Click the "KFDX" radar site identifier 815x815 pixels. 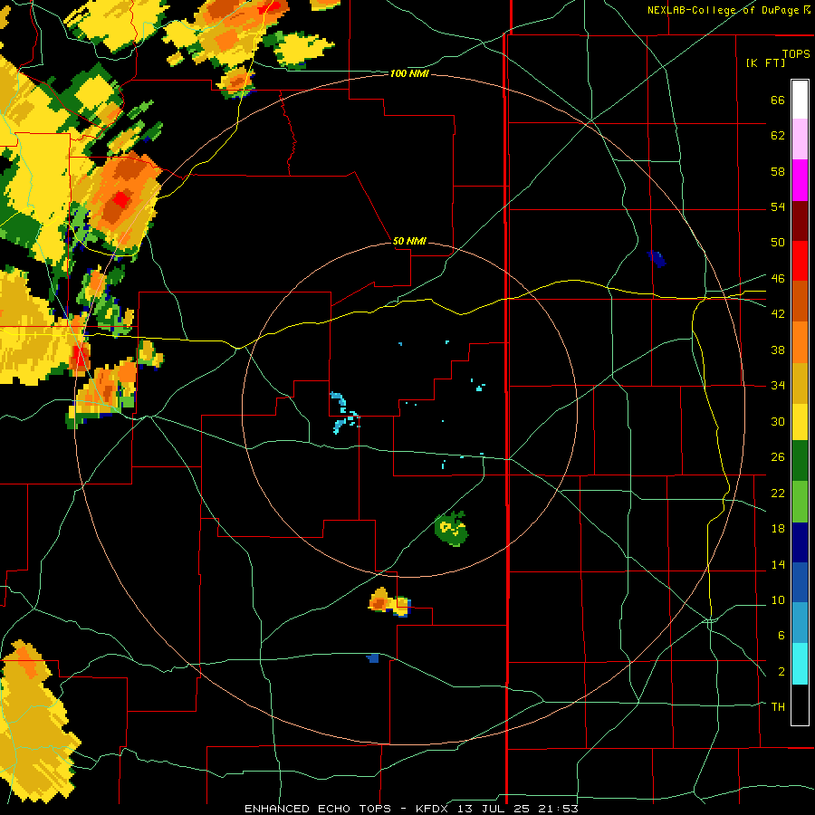point(434,809)
